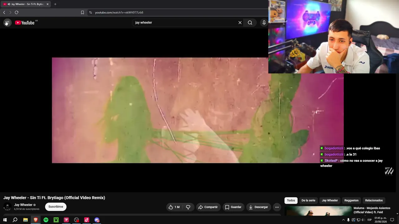Submit search with the magnifier button
This screenshot has height=224, width=399.
(250, 23)
